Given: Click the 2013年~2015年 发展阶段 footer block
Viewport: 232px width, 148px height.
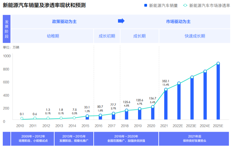Looking at the screenshot, I should 74,139.
